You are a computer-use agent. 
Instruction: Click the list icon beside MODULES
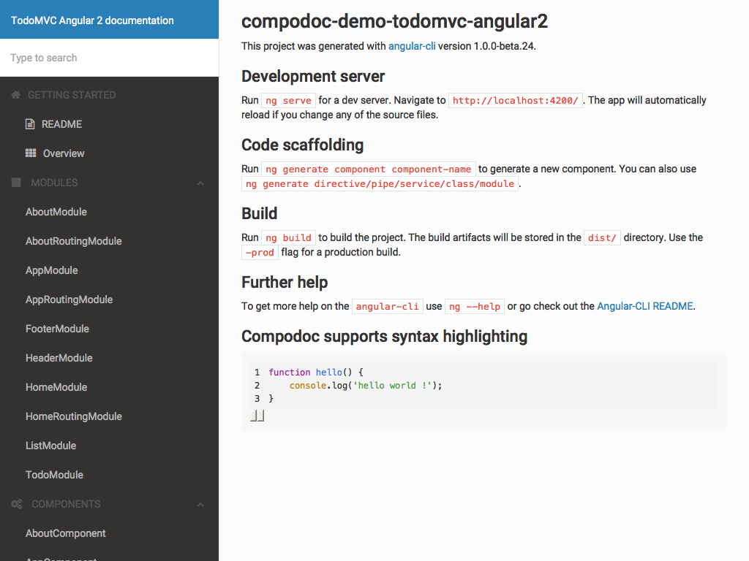(x=15, y=183)
